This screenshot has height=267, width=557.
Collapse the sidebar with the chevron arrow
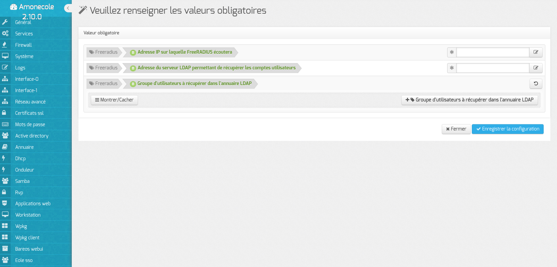pyautogui.click(x=68, y=8)
